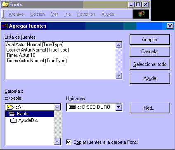Click Fonts folder icon in title bar

click(x=5, y=5)
